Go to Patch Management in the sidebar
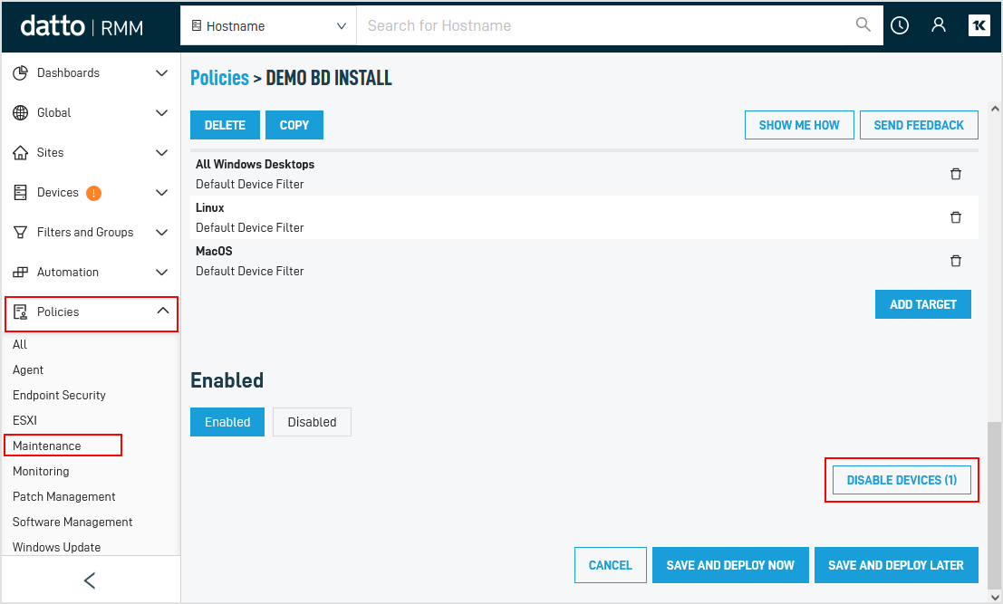 (x=63, y=496)
